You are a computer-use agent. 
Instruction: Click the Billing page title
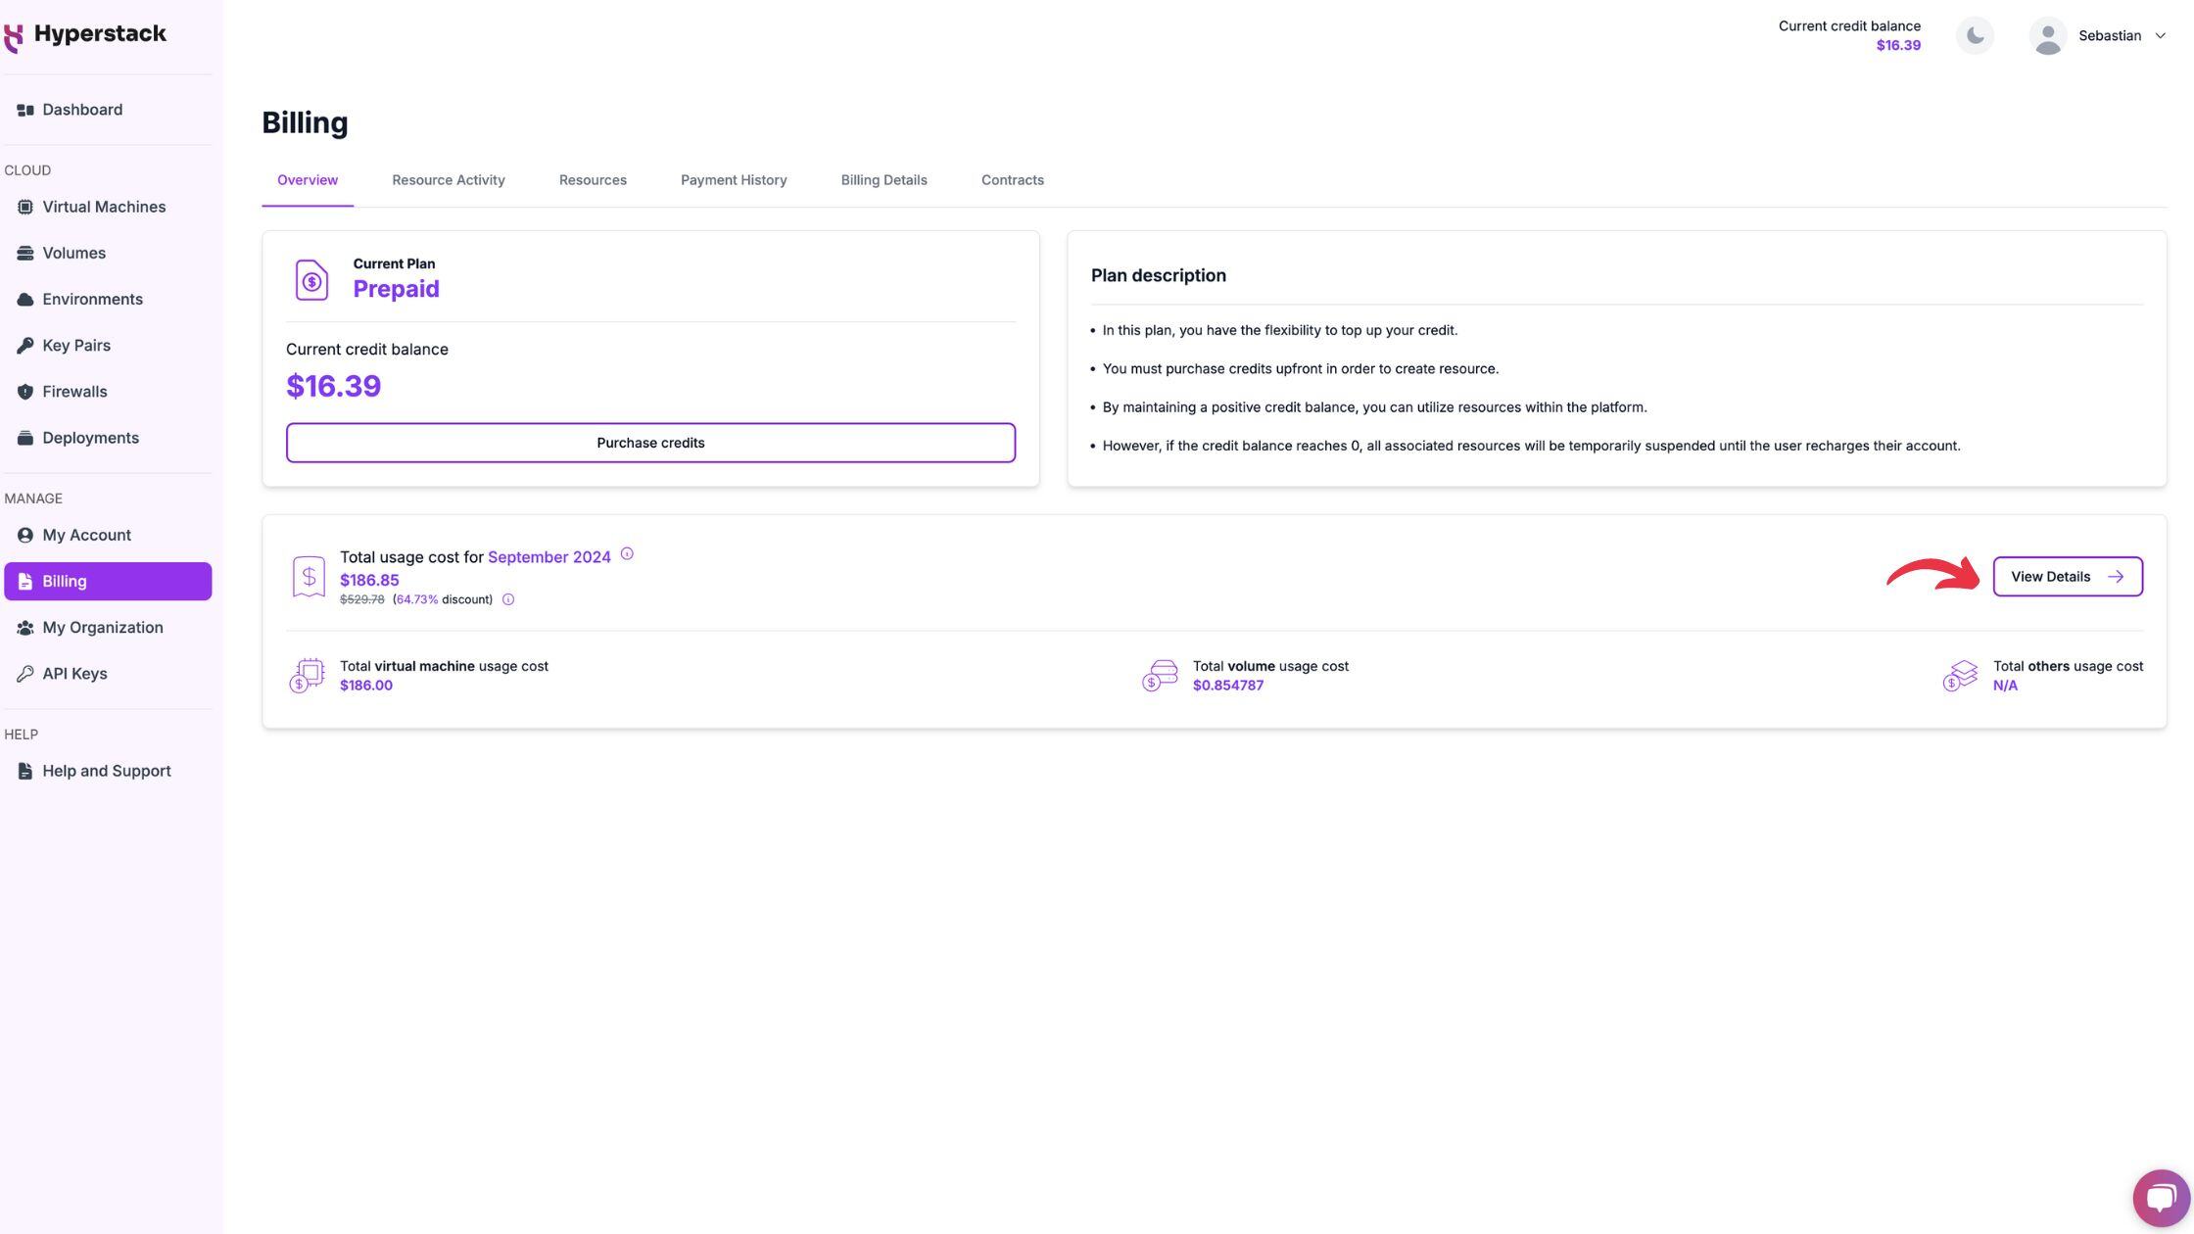pyautogui.click(x=305, y=123)
